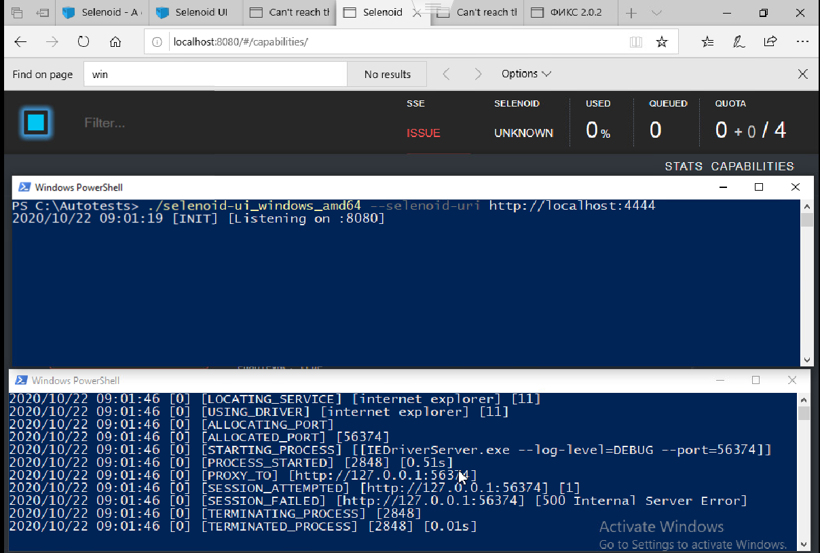820x553 pixels.
Task: Click the [PROXY_TO] log line
Action: pyautogui.click(x=243, y=475)
